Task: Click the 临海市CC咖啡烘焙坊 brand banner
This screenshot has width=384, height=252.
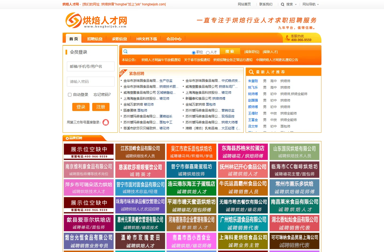Action: [294, 170]
